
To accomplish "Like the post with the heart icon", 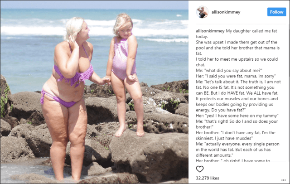I will click(x=200, y=169).
